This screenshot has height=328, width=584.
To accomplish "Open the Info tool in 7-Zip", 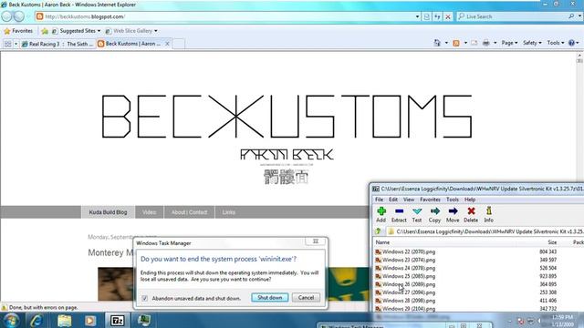I will [489, 215].
